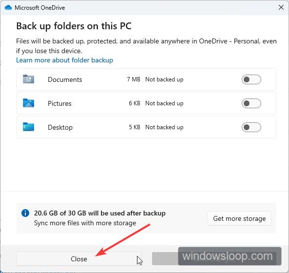Click the 20.6 GB of 30 GB storage message
Image resolution: width=289 pixels, height=273 pixels.
tap(100, 213)
